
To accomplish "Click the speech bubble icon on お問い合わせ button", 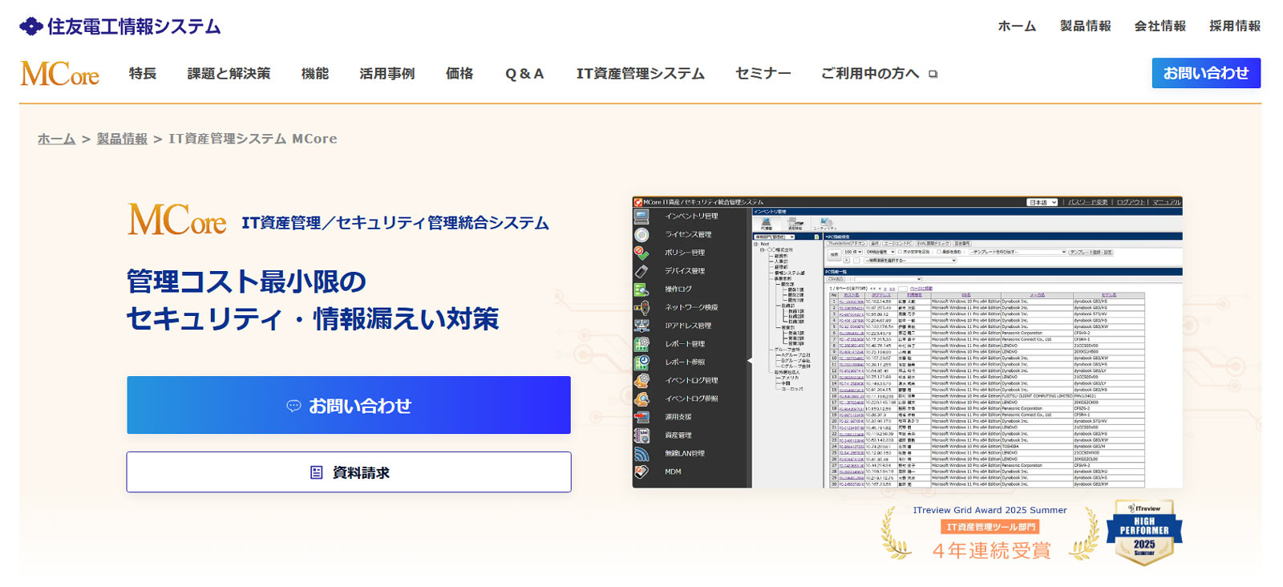I will (293, 406).
